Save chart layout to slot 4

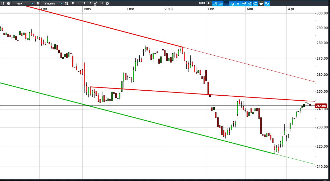95,3
